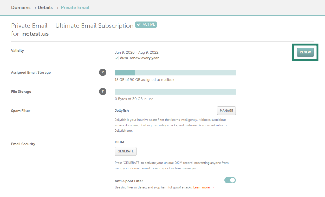Click the validity date range text
This screenshot has width=325, height=197.
coord(136,52)
